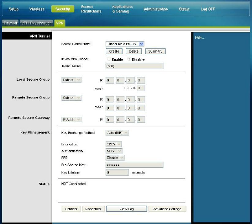Click the Log OFF link
This screenshot has height=224, width=252.
pyautogui.click(x=208, y=9)
